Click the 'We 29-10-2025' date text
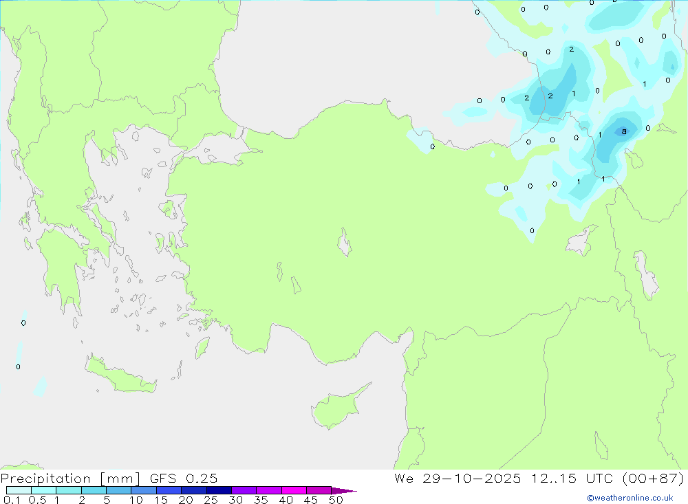This screenshot has width=688, height=504. click(458, 479)
